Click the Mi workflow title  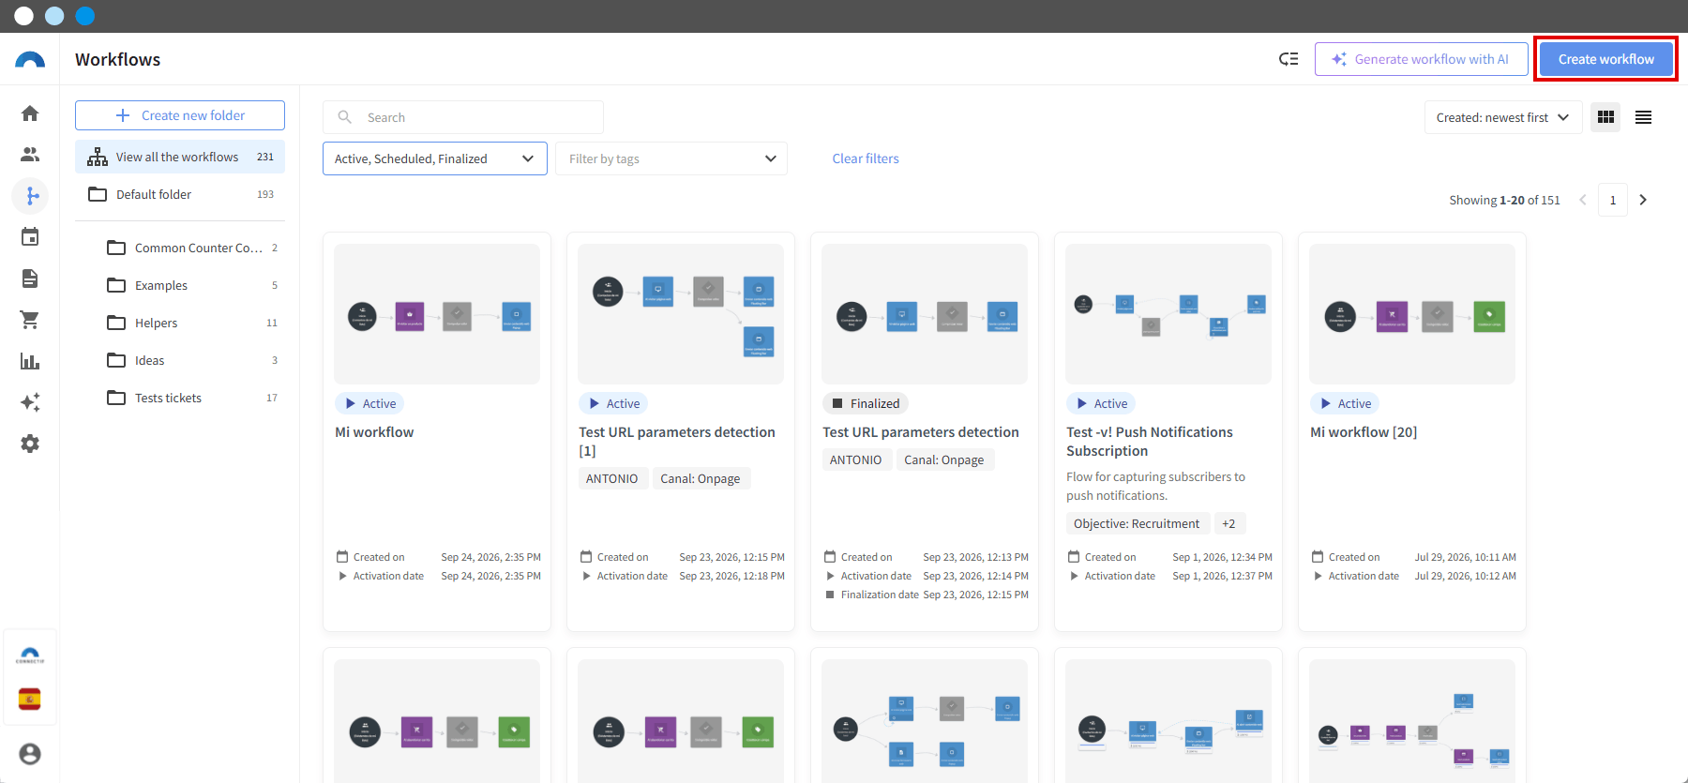pos(374,432)
